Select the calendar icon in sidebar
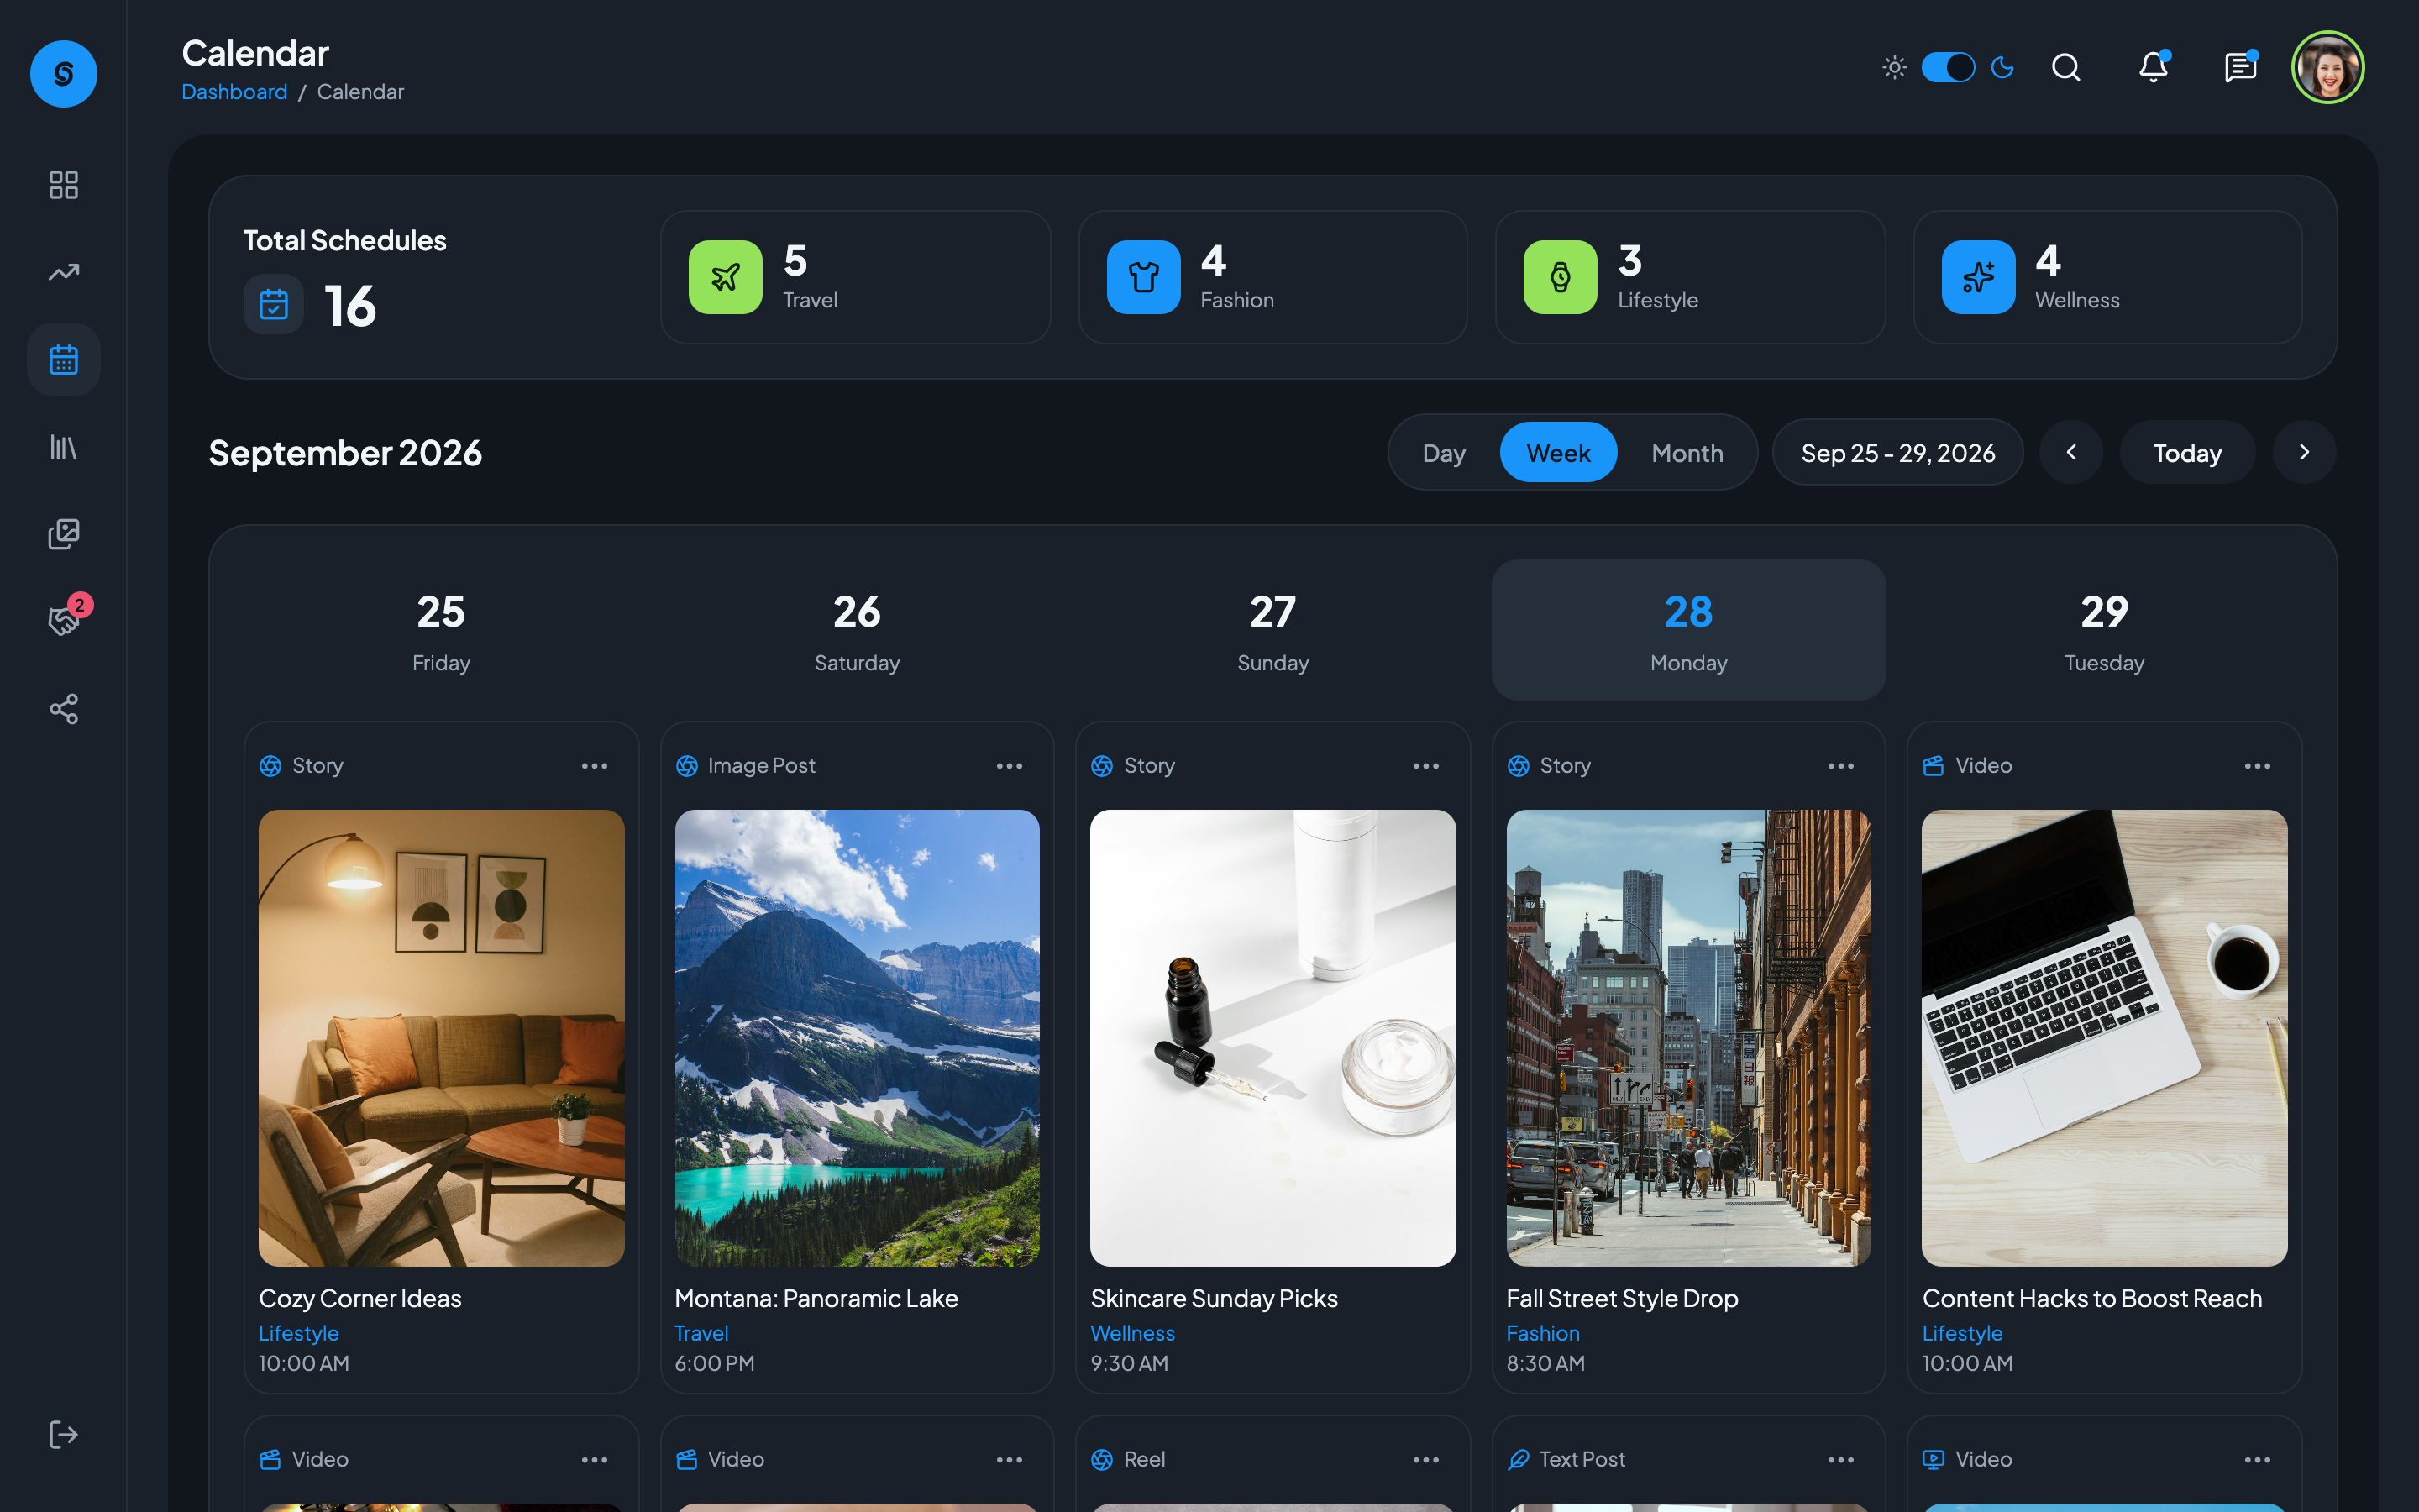The height and width of the screenshot is (1512, 2419). pos(63,360)
